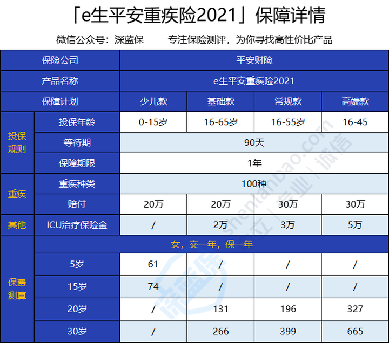Select premium 131 in 20岁 row

click(x=220, y=309)
